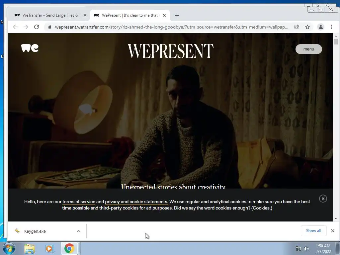Click the 'we' logo on the page

pyautogui.click(x=30, y=48)
